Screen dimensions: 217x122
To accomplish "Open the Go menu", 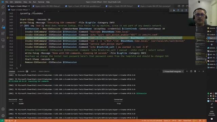I will point(30,2).
